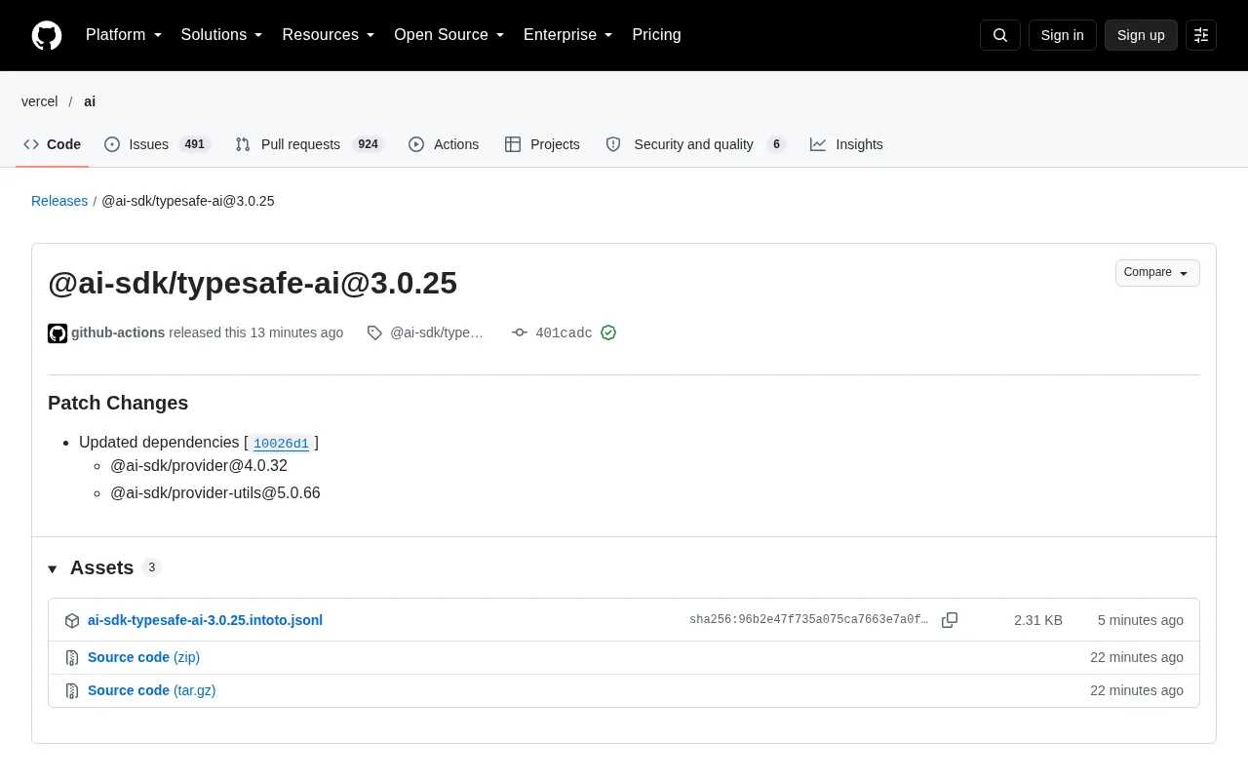View commit 401cadc
Image resolution: width=1248 pixels, height=780 pixels.
(564, 332)
